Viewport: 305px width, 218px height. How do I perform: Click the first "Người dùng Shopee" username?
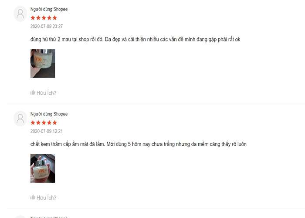(49, 9)
